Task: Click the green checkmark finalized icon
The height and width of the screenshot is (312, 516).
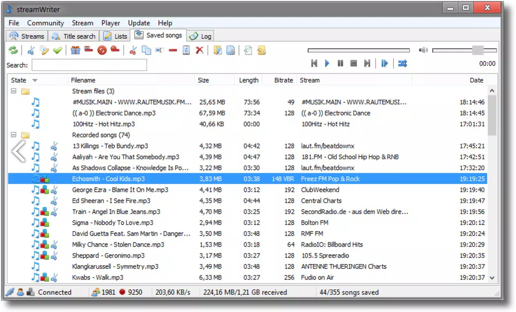Action: pyautogui.click(x=58, y=50)
